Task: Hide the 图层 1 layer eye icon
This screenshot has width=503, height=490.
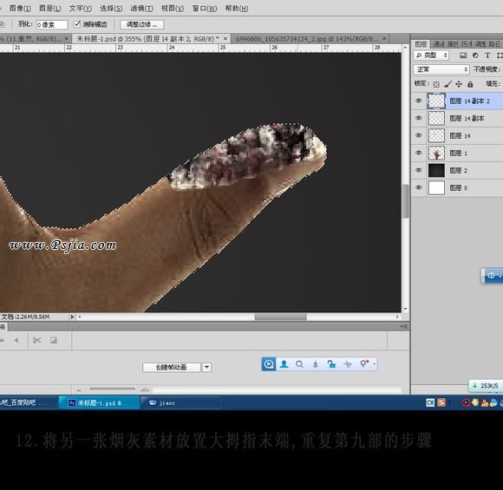Action: pyautogui.click(x=418, y=153)
